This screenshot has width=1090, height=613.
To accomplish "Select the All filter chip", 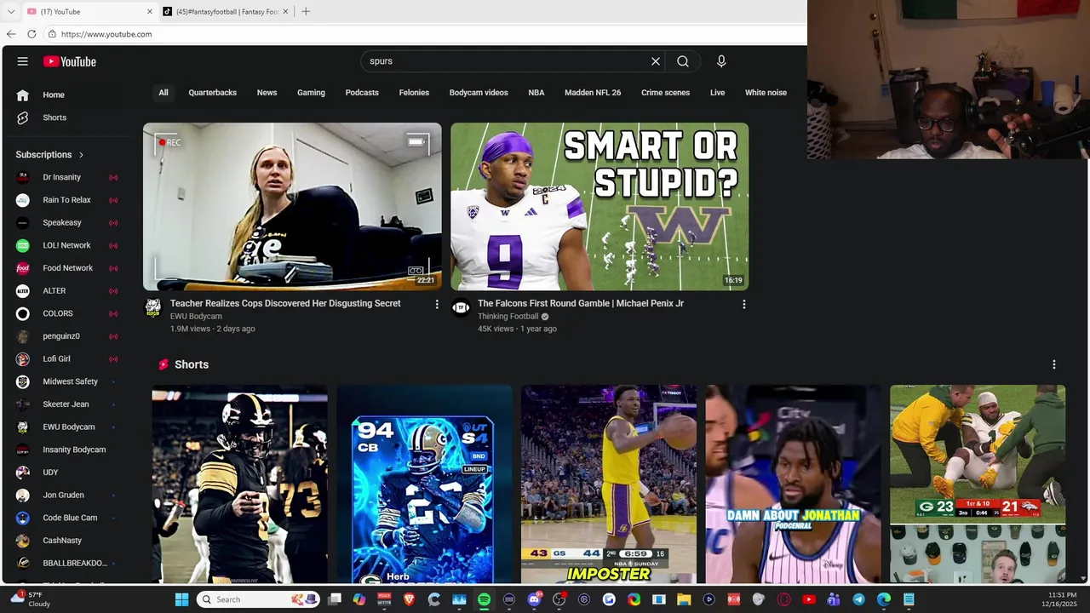I will [163, 93].
